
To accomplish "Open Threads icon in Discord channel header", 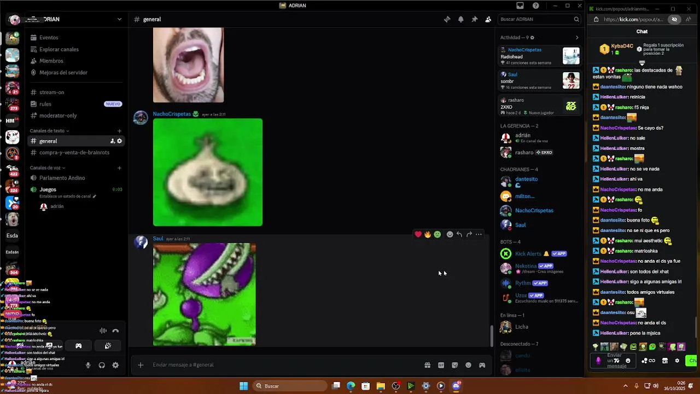I will tap(447, 19).
